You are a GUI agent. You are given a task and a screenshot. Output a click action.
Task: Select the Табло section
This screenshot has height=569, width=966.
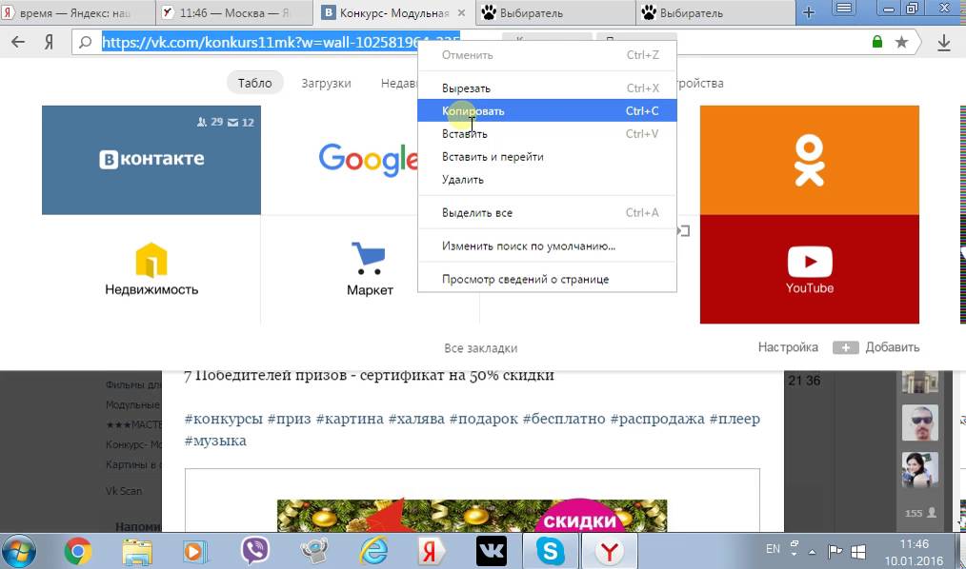pos(255,83)
